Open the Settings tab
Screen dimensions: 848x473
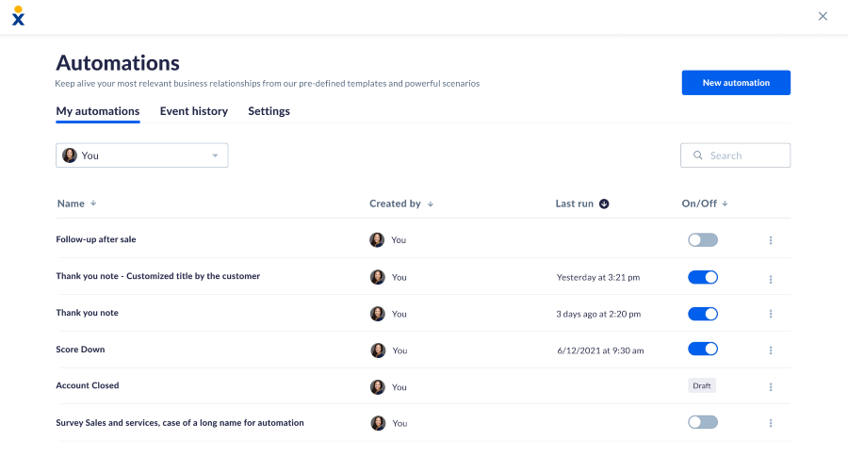coord(269,111)
